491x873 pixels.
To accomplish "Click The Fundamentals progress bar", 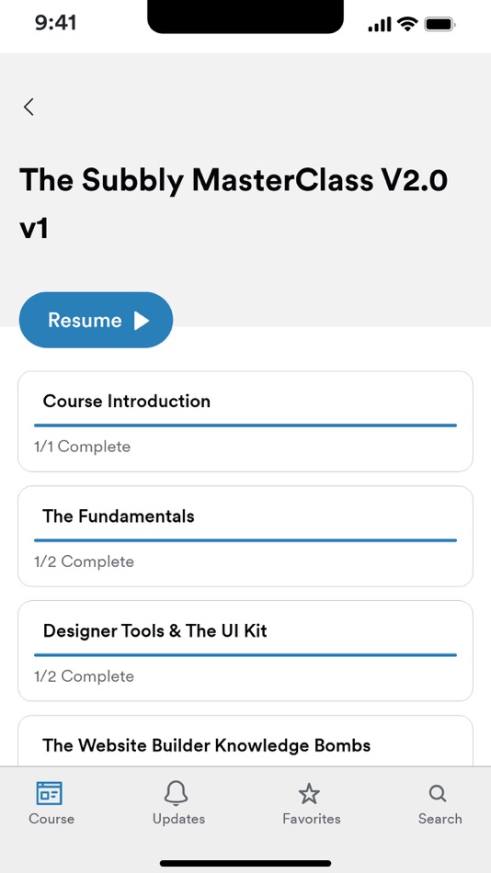I will tap(245, 540).
